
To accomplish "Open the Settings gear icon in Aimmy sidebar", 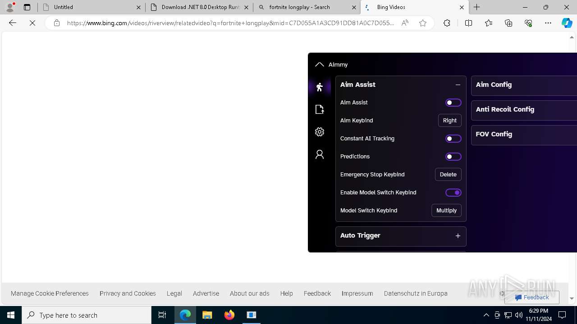I will [320, 132].
